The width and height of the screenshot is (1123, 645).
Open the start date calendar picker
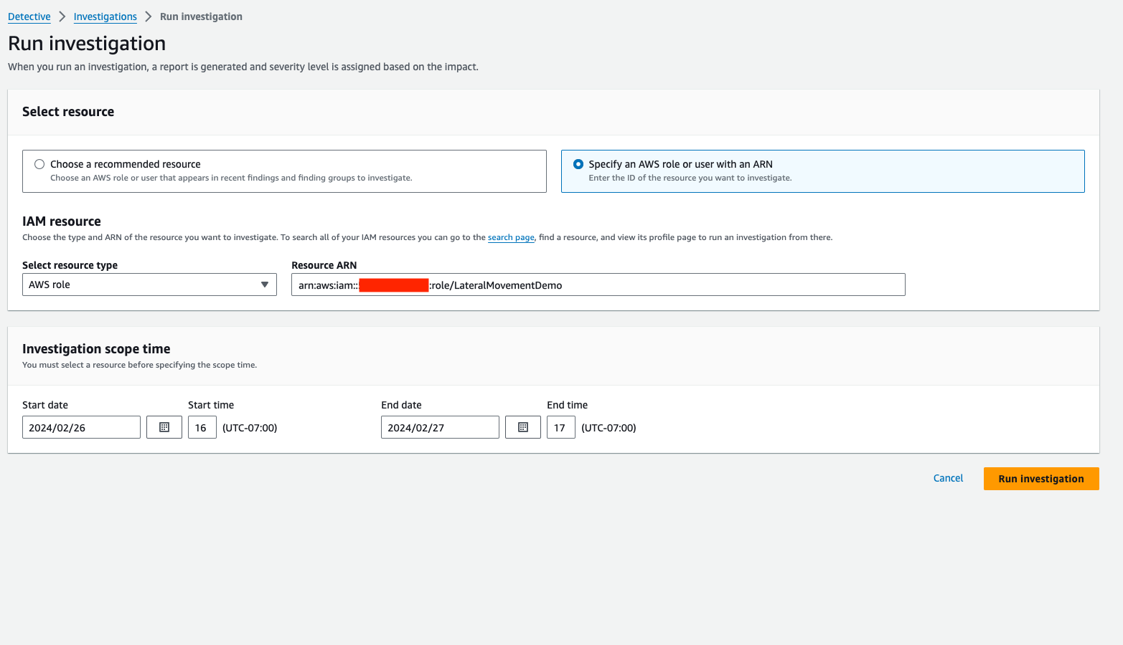click(x=164, y=426)
